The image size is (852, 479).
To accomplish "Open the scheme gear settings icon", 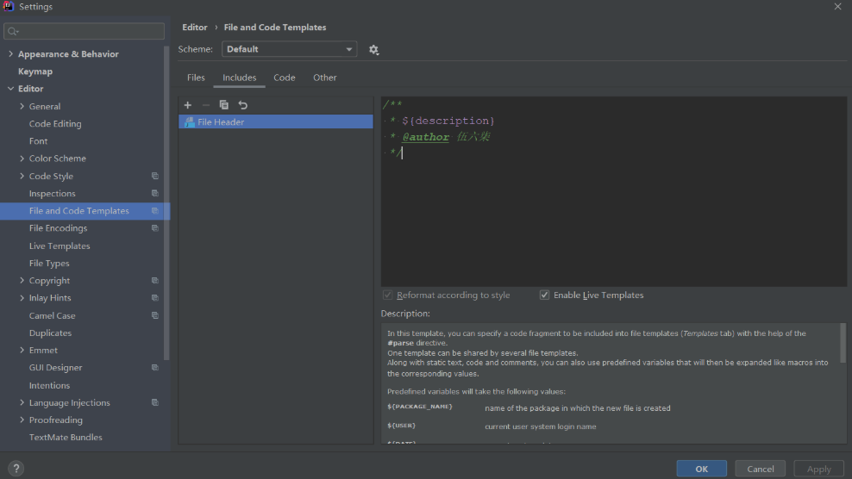I will pos(374,49).
